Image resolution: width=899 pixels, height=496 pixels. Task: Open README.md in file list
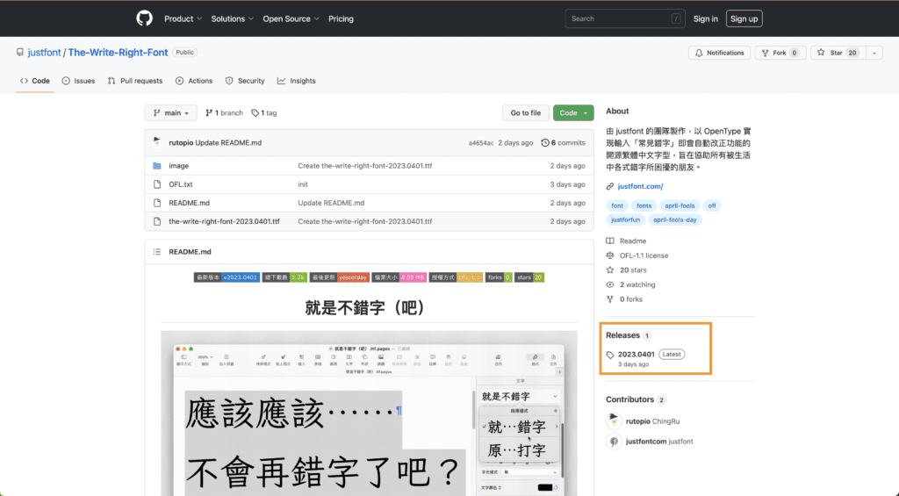[x=190, y=203]
